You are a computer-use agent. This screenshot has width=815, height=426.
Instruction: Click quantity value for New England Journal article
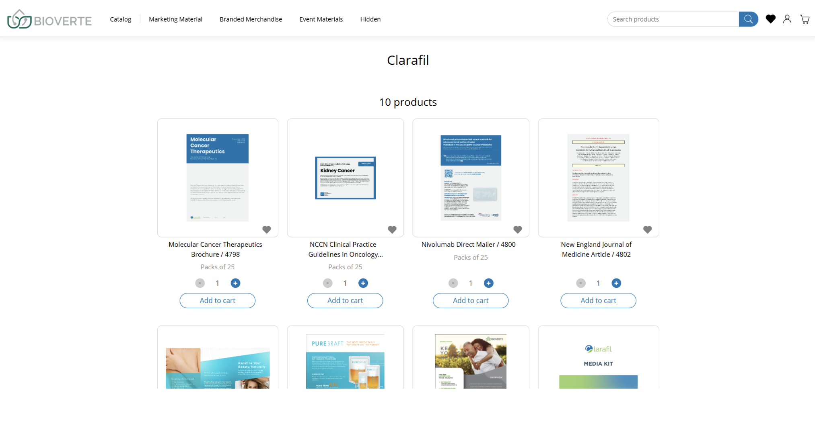point(598,283)
